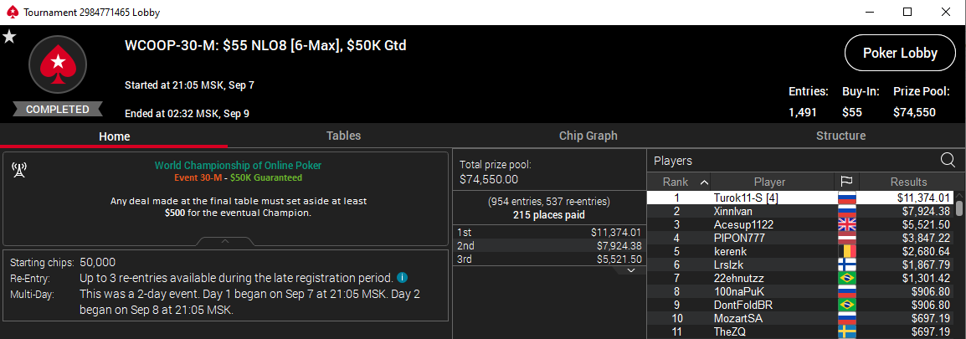966x339 pixels.
Task: Click the Swedish flag beside TheZQ
Action: click(847, 332)
